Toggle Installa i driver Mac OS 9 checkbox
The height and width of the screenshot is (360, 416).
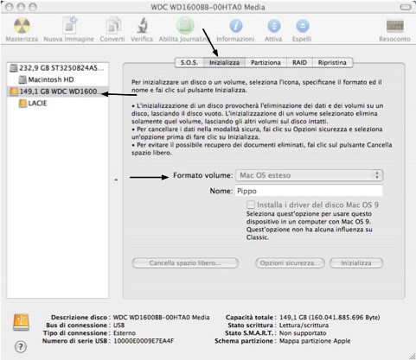[251, 205]
